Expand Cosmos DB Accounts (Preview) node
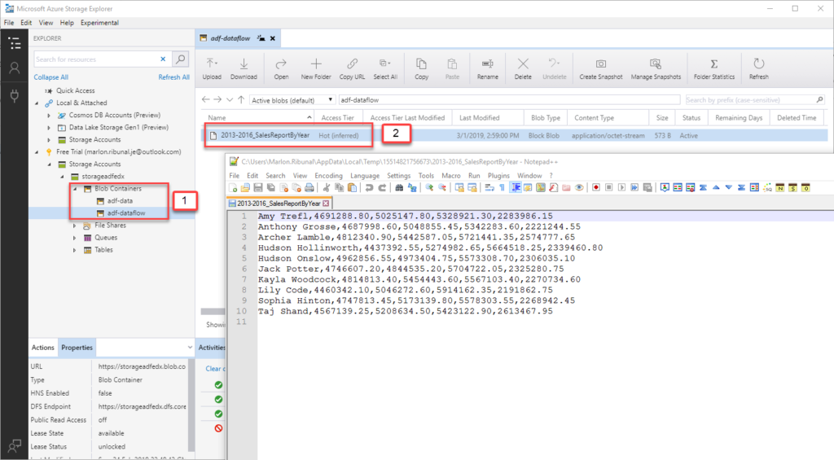The width and height of the screenshot is (834, 460). pyautogui.click(x=49, y=116)
